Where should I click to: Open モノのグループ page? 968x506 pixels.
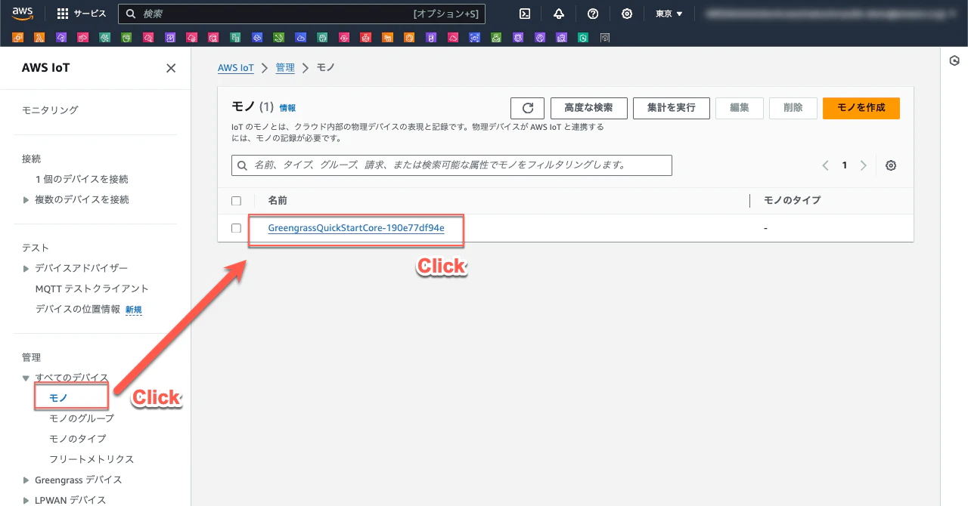(82, 418)
